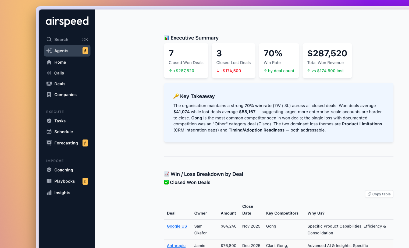409x248 pixels.
Task: Open Calls from the sidebar
Action: pos(67,73)
